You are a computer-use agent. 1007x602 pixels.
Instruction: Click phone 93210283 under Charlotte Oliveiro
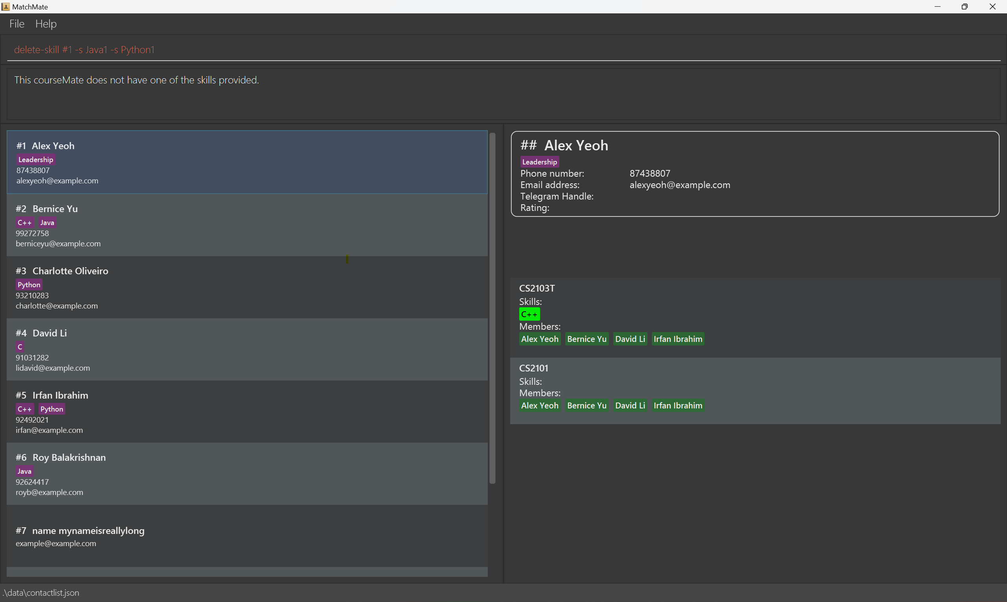(x=32, y=295)
